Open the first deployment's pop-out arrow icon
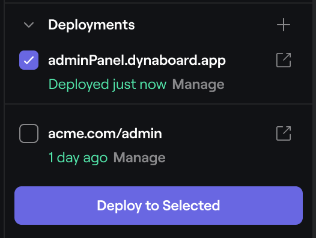 284,60
